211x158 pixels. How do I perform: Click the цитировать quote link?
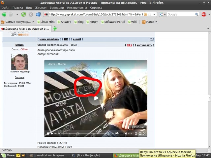(144, 45)
